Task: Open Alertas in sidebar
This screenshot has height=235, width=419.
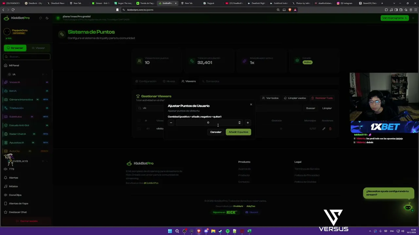Action: pyautogui.click(x=27, y=178)
